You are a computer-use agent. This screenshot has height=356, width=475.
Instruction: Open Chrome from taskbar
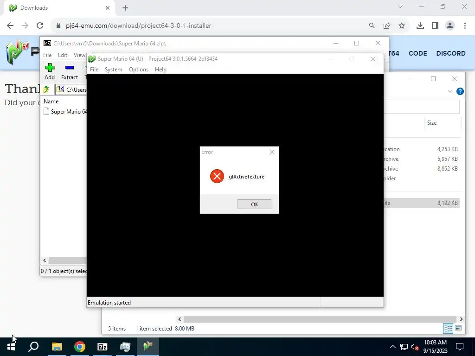click(79, 347)
